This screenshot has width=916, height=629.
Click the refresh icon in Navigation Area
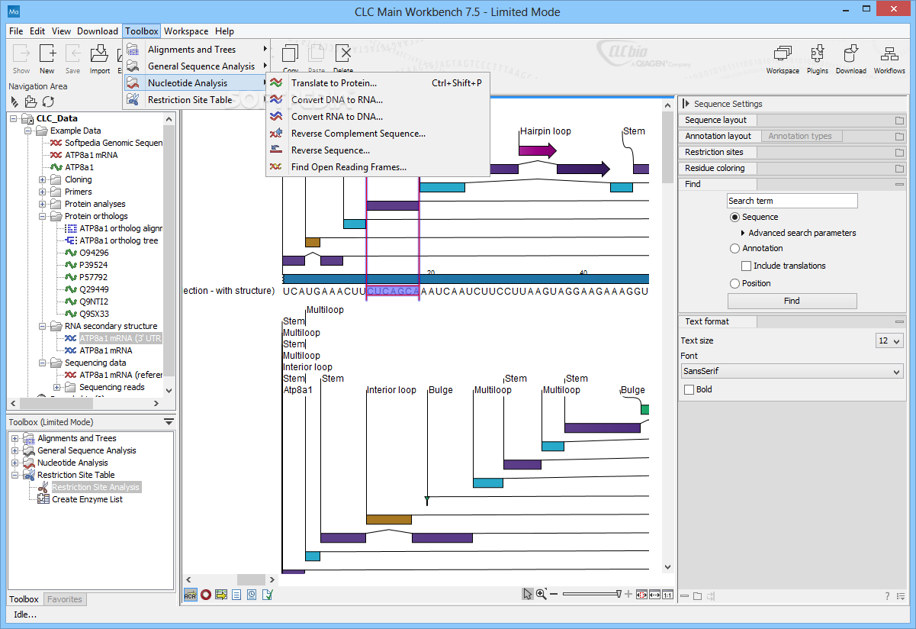click(x=48, y=102)
